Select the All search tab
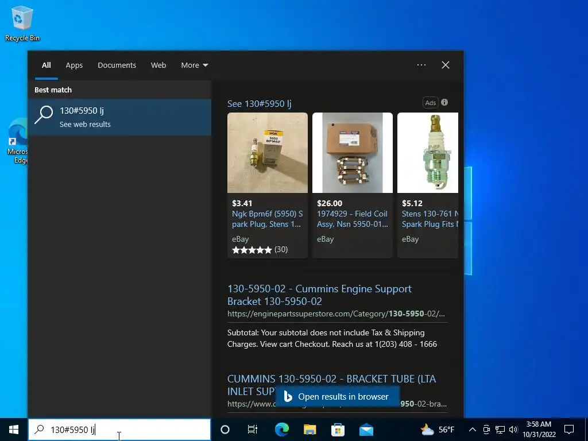Screen dimensions: 588x441 point(47,65)
